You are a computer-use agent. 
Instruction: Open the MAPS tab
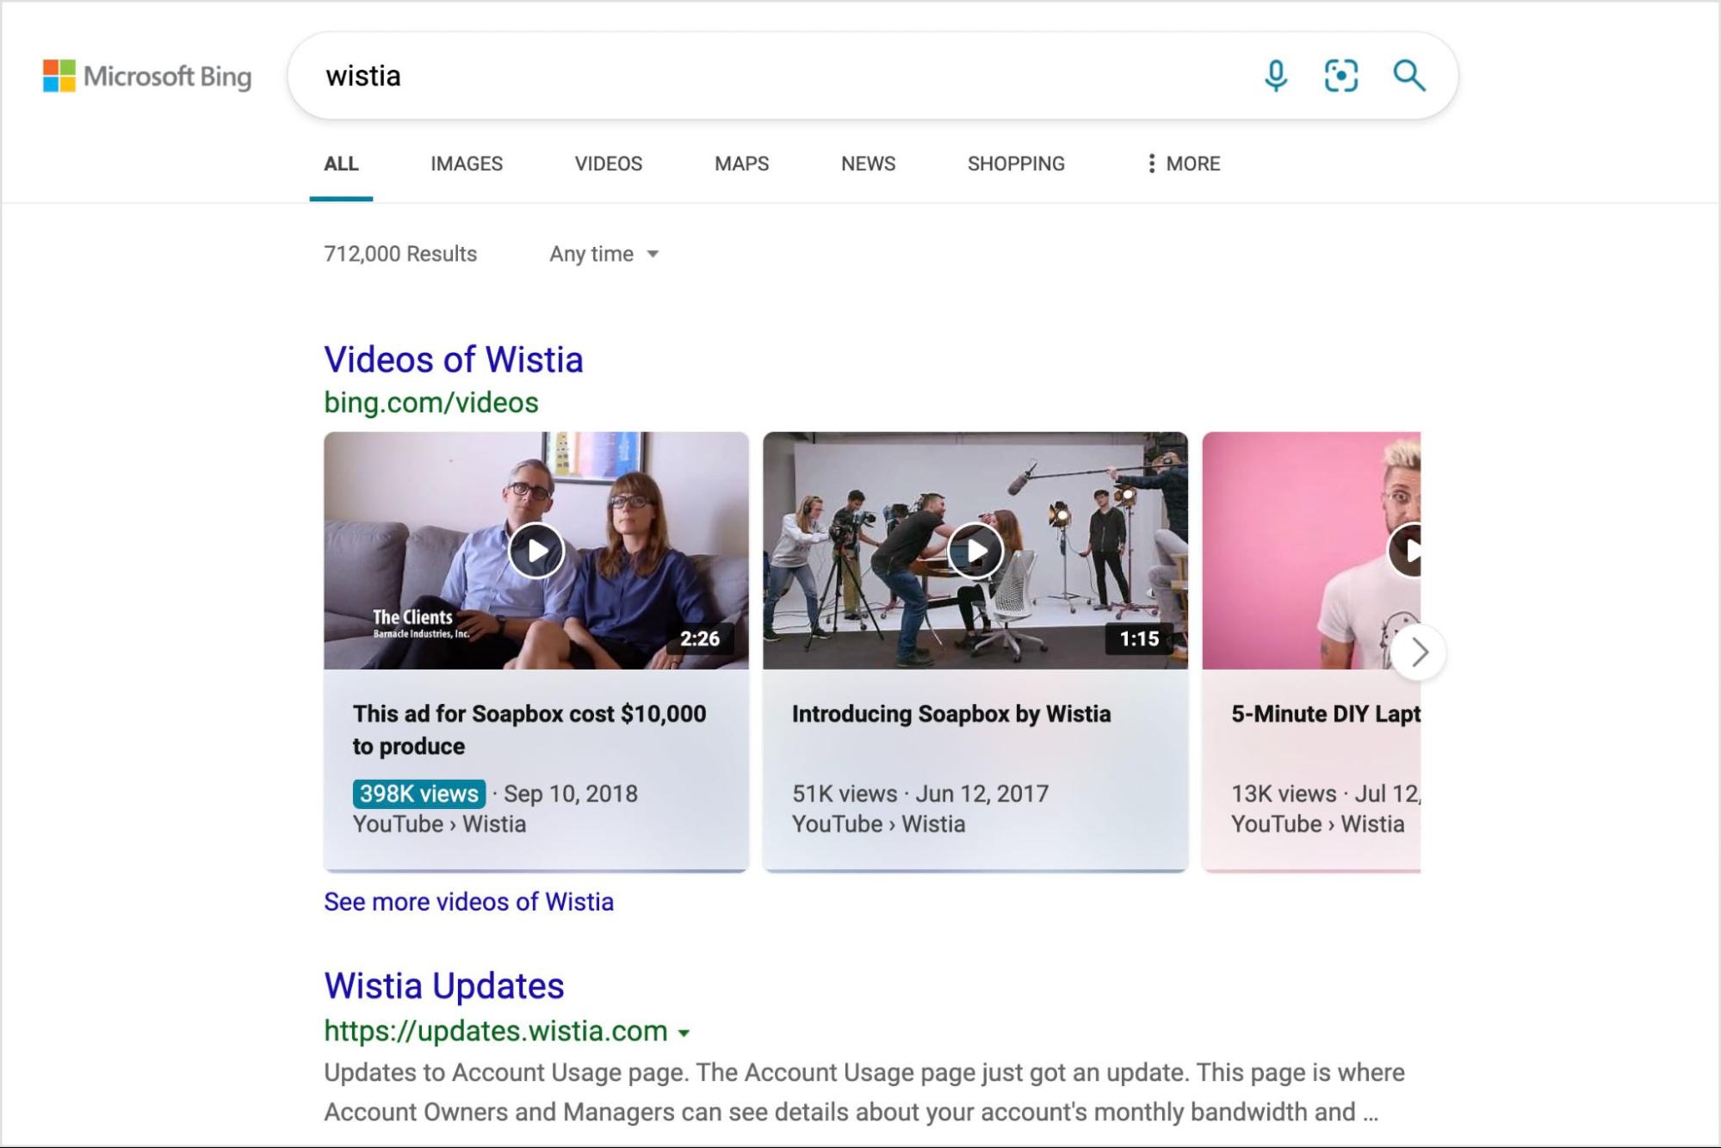(741, 164)
